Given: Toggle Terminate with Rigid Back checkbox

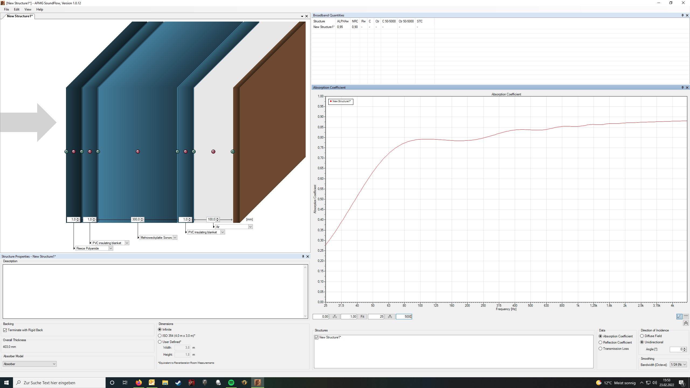Looking at the screenshot, I should coord(5,330).
